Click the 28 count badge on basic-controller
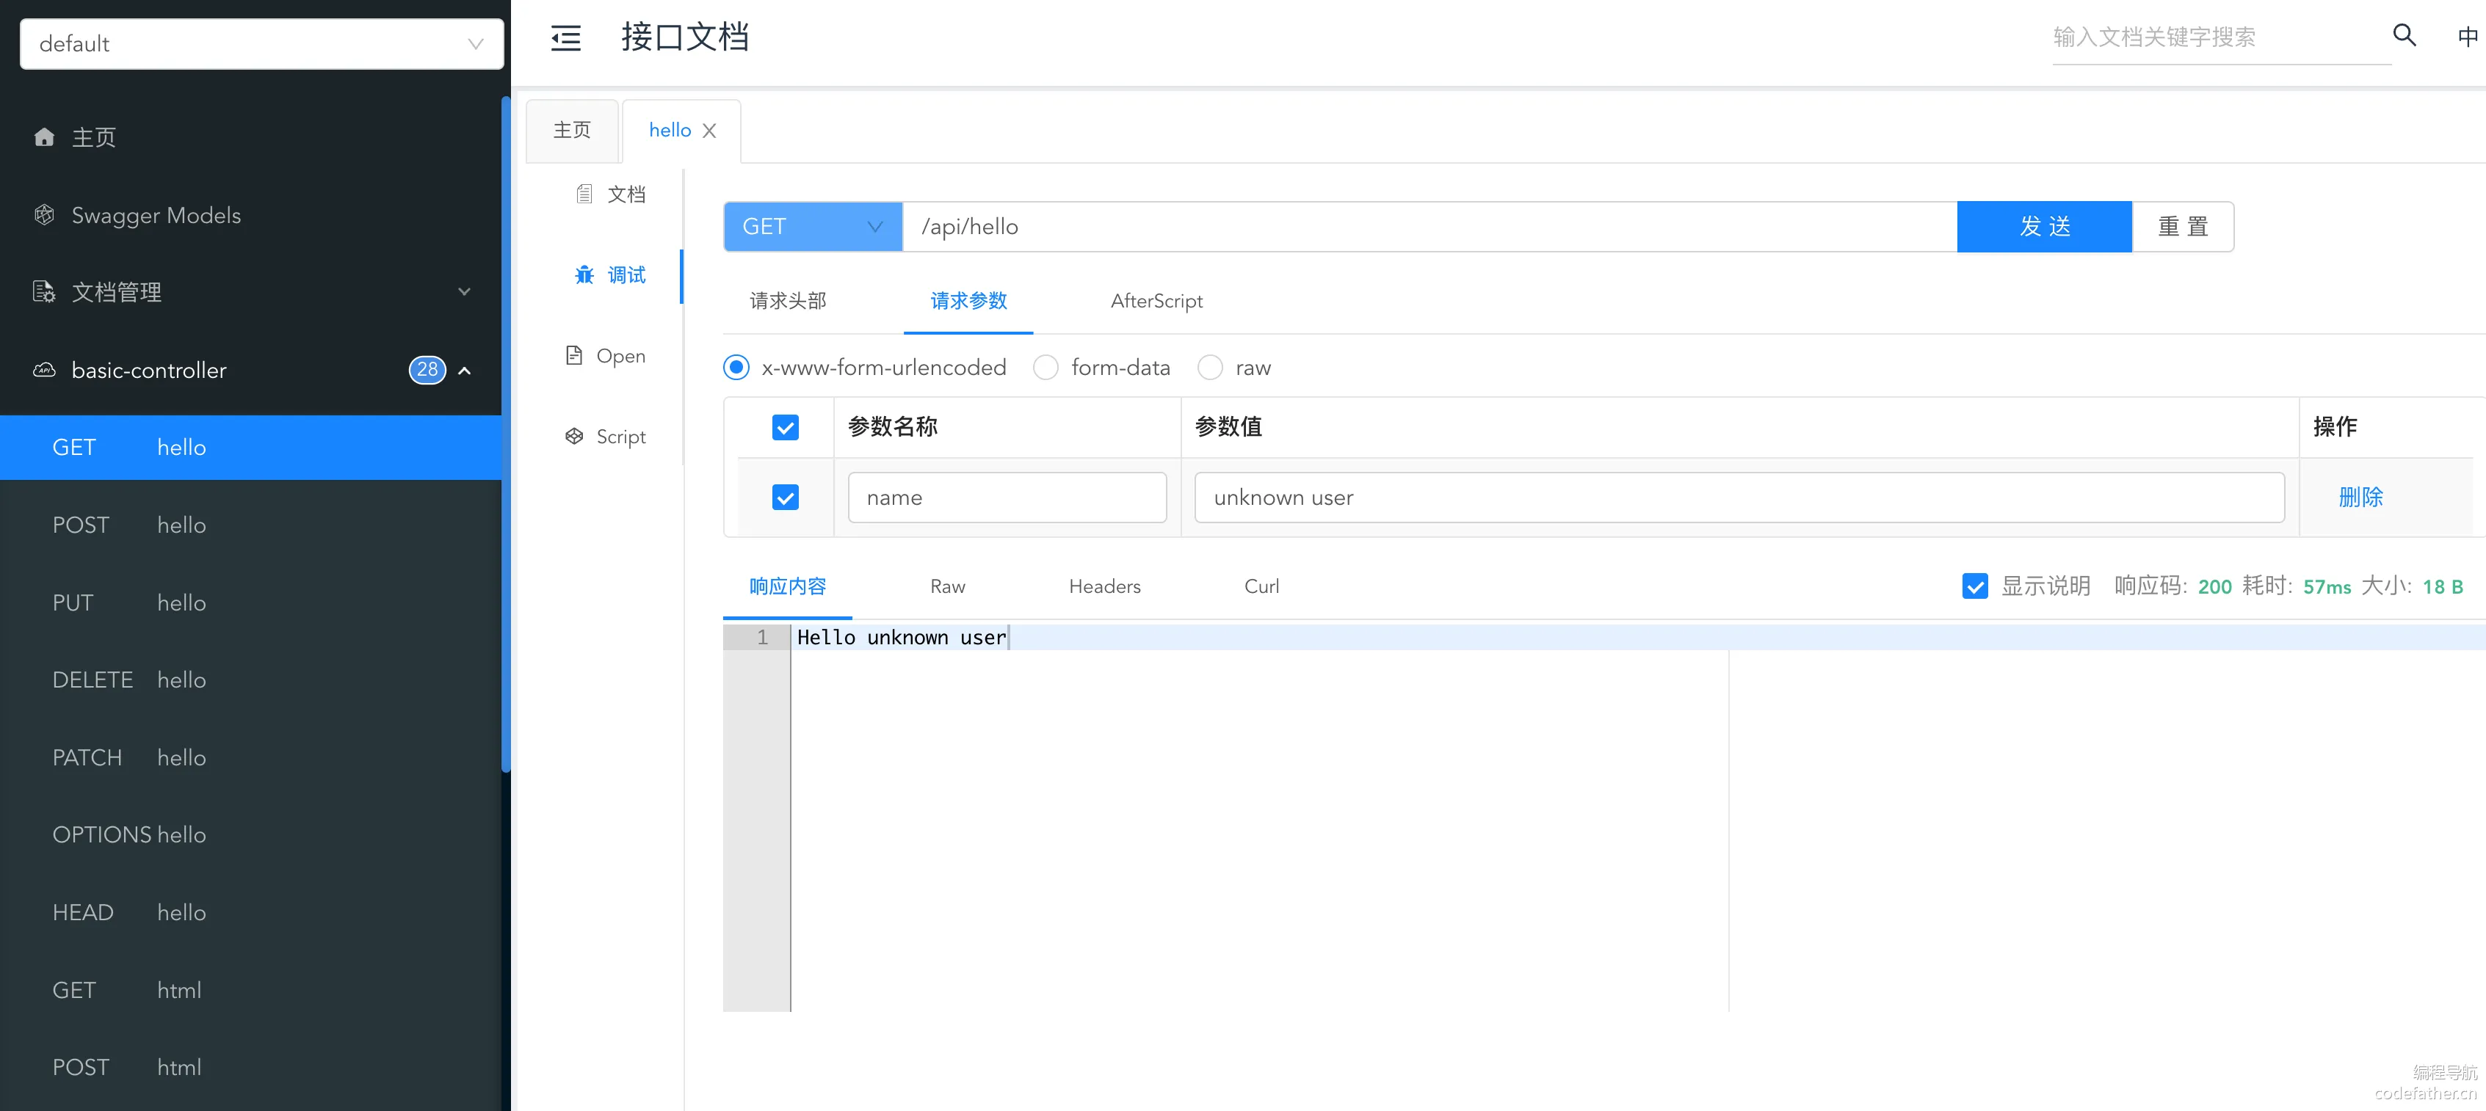Screen dimensions: 2486x1111 (427, 369)
